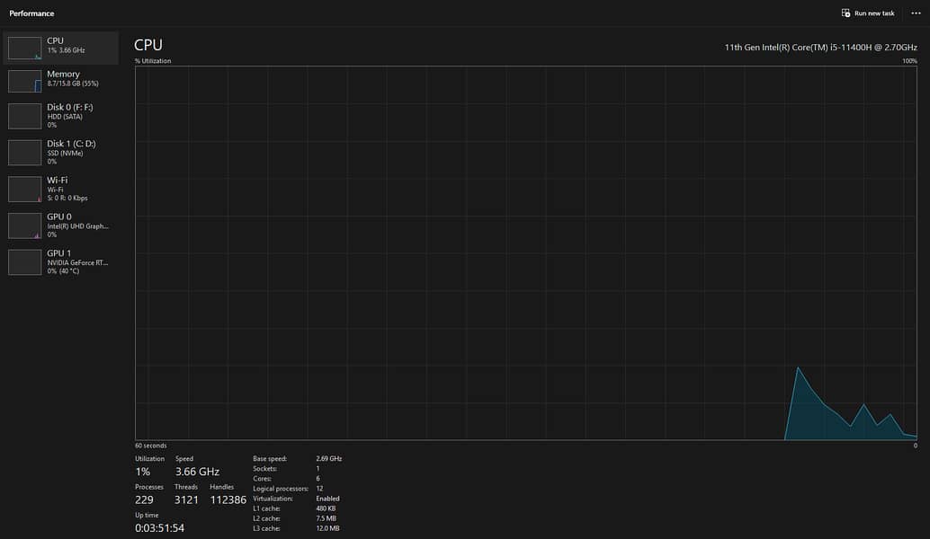Open the Wi-Fi performance entry label
Viewport: 930px width, 539px height.
pos(57,180)
